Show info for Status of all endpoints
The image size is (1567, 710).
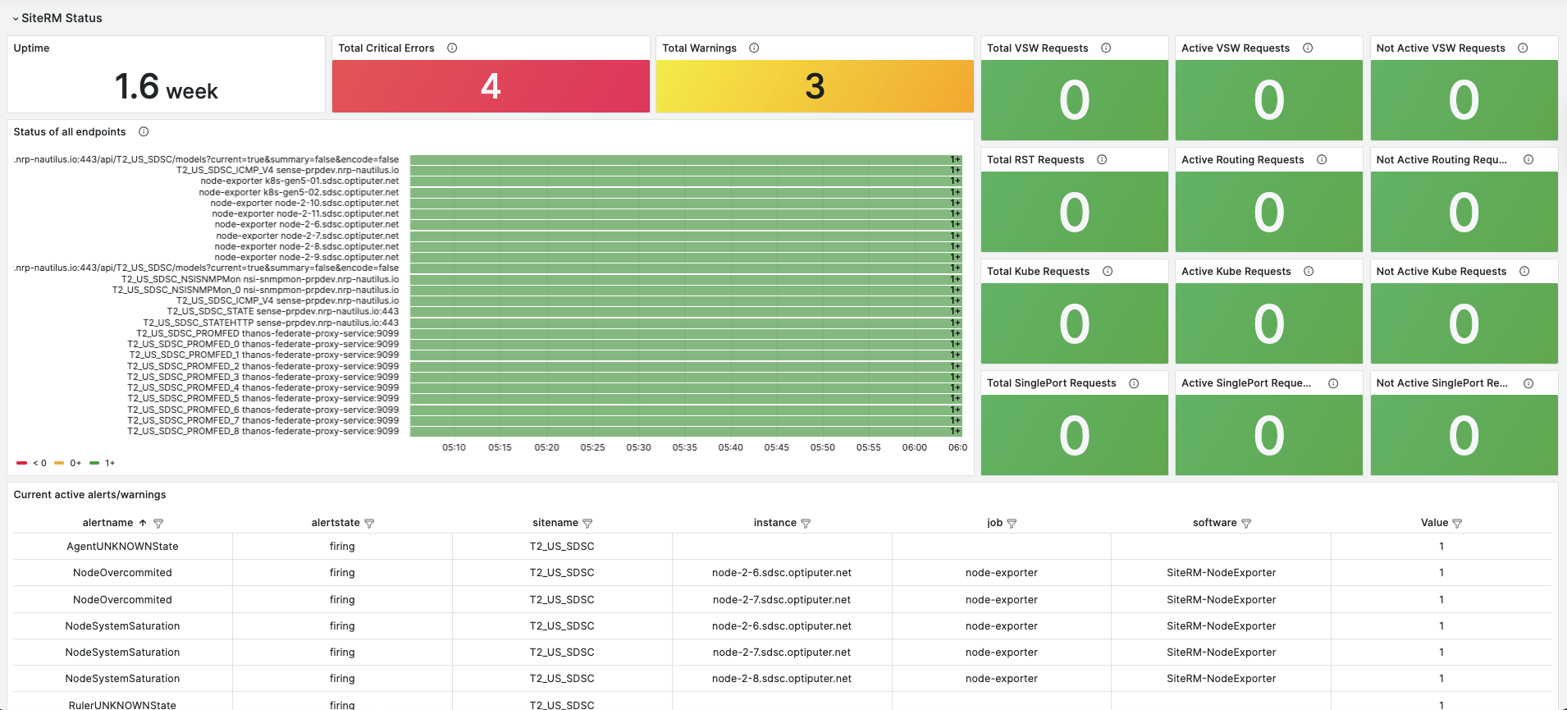(x=144, y=132)
